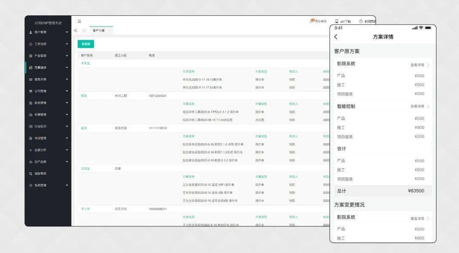This screenshot has width=459, height=253.
Task: Click the 待办事项 notification icon
Action: pos(313,20)
